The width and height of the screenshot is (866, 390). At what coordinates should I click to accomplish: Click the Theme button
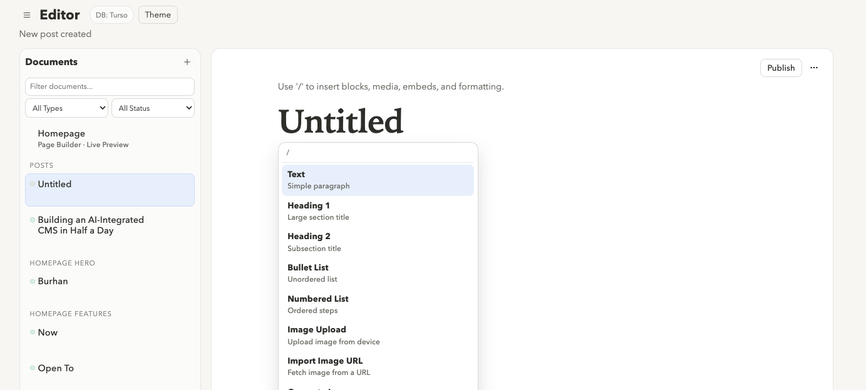pyautogui.click(x=158, y=15)
